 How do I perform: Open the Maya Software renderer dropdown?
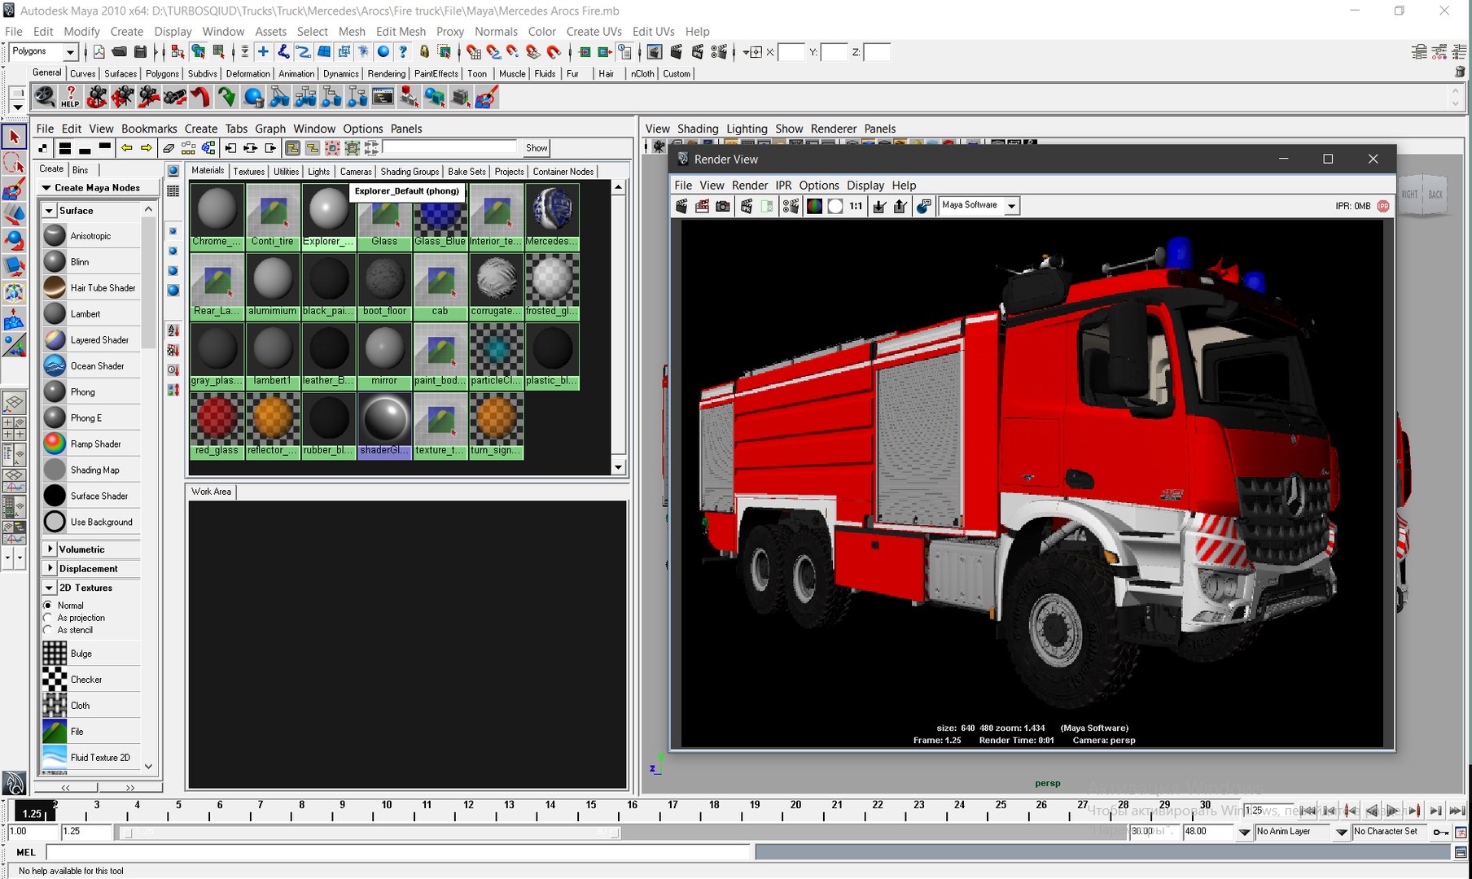click(1011, 206)
